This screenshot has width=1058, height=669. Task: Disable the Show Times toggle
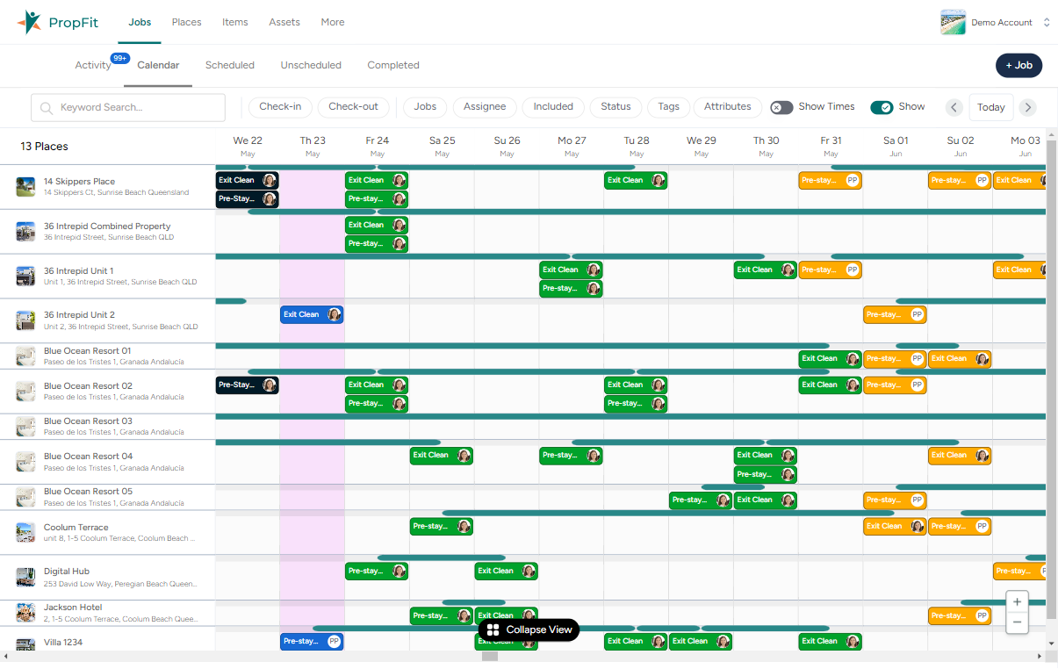[x=781, y=106]
